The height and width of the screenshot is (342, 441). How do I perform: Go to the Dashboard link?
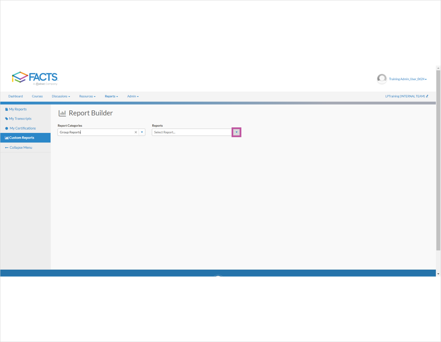point(15,96)
